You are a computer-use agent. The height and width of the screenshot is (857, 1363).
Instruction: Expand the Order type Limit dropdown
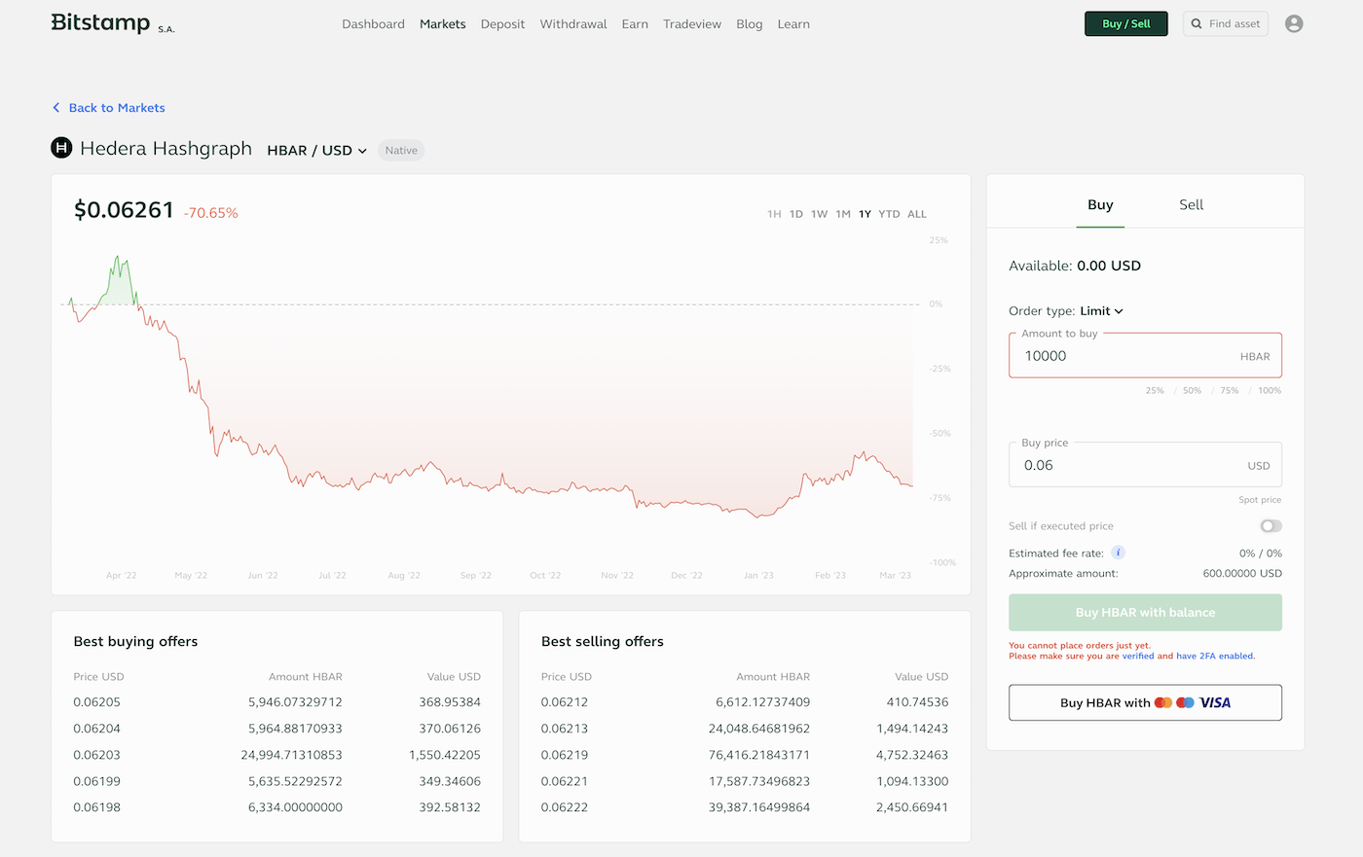click(x=1101, y=311)
